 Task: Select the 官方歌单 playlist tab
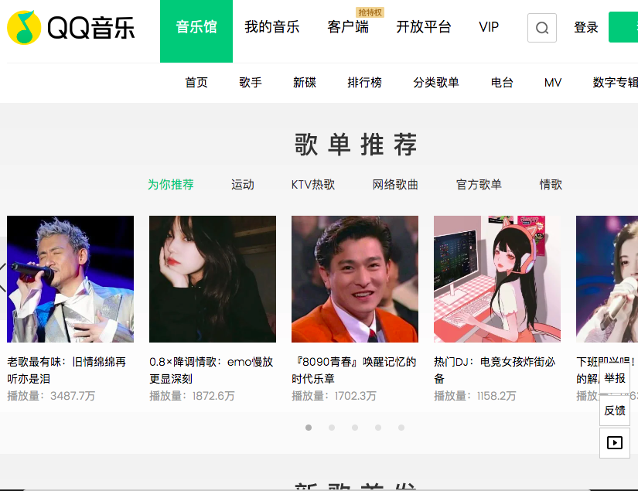(x=479, y=185)
